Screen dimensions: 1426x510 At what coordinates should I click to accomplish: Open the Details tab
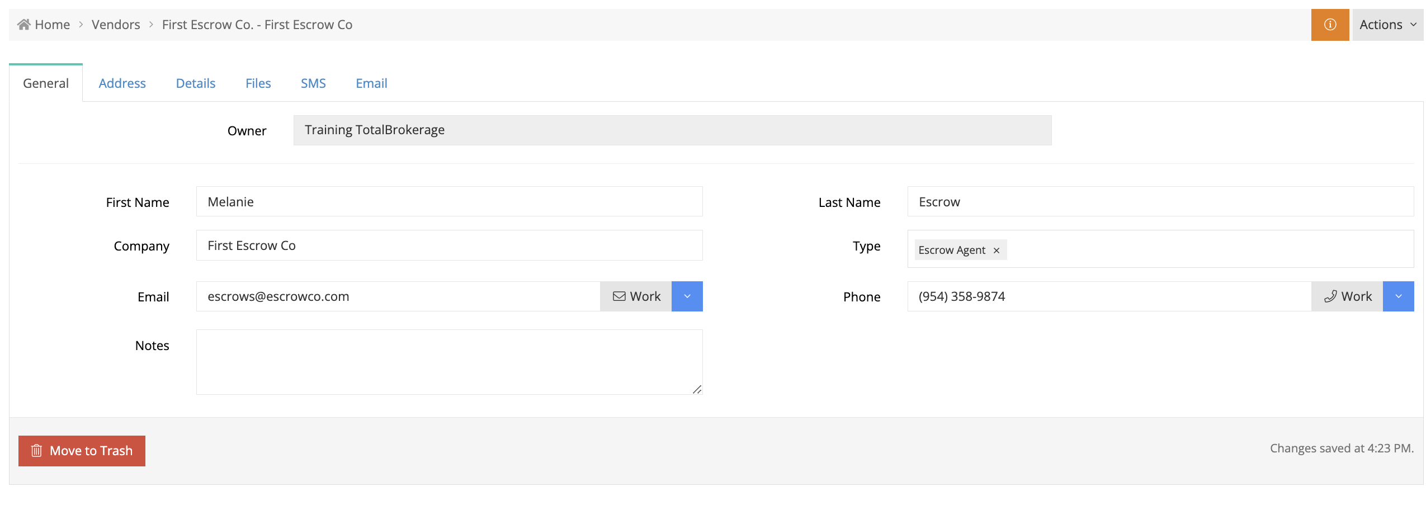click(x=195, y=83)
